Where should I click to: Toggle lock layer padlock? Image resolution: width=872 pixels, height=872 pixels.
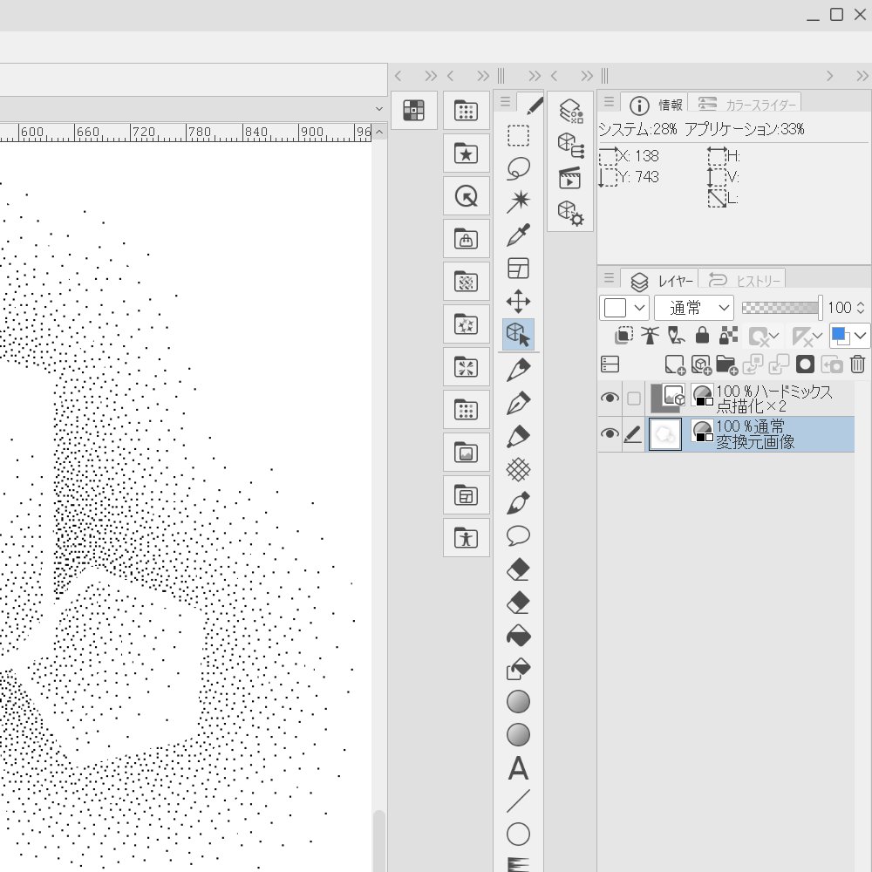coord(702,336)
